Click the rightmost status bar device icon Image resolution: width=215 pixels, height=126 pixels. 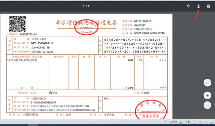[212, 122]
